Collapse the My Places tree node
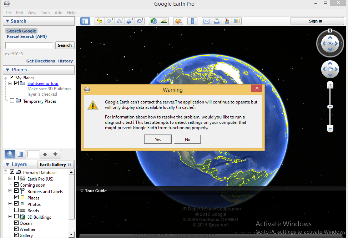Image resolution: width=348 pixels, height=238 pixels. coord(6,77)
